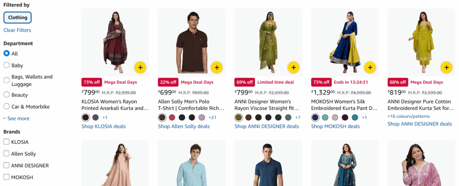The height and width of the screenshot is (186, 459).
Task: Open Shop KLOSIA deals link
Action: click(104, 126)
